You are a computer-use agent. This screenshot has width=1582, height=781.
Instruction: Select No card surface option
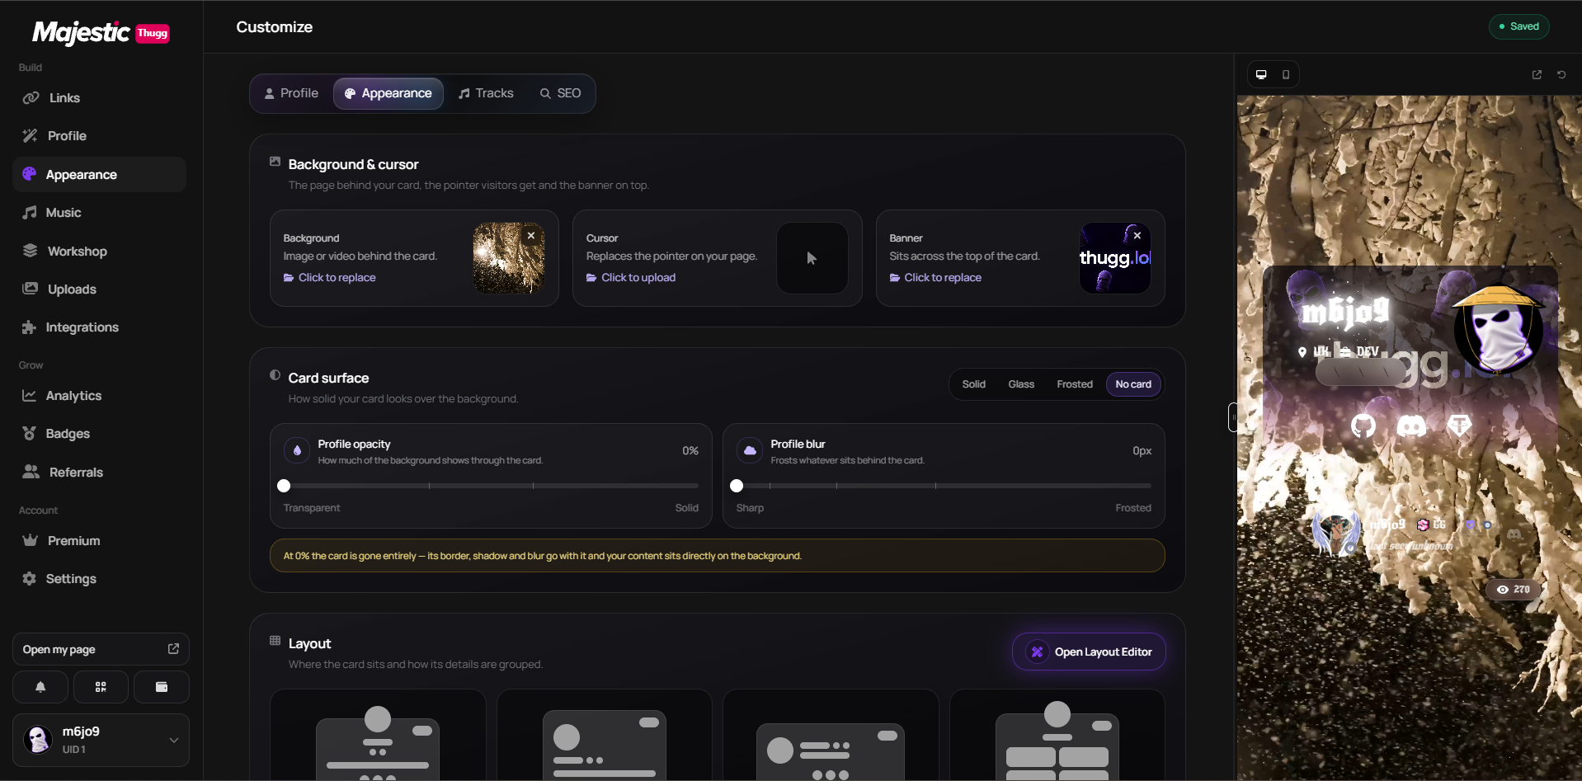(x=1133, y=384)
